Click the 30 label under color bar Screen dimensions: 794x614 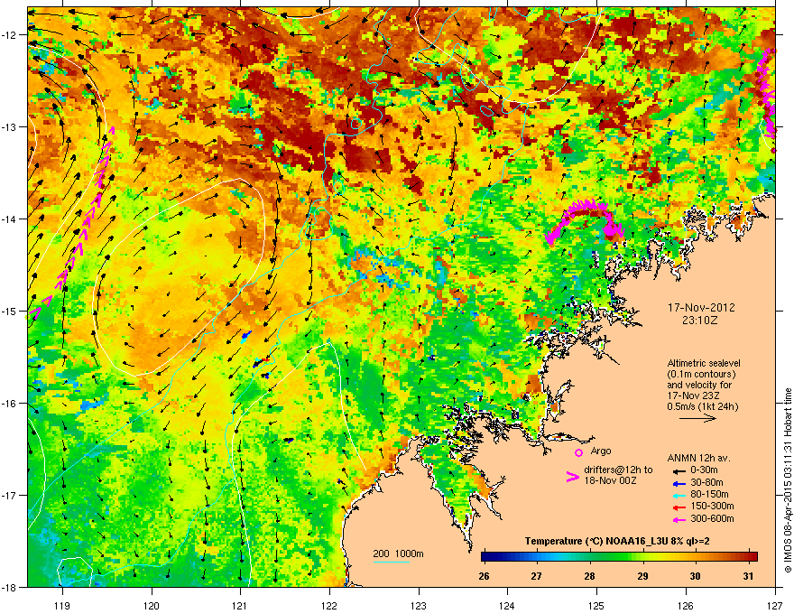tap(695, 576)
